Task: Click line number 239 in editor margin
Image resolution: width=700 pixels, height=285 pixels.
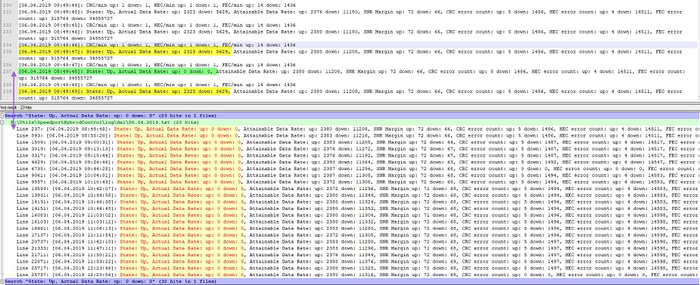Action: (8, 91)
